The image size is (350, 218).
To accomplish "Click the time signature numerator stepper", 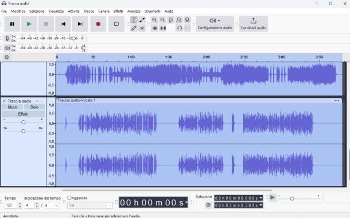I will 37,205.
